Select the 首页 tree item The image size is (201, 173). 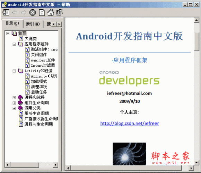[x=22, y=34]
